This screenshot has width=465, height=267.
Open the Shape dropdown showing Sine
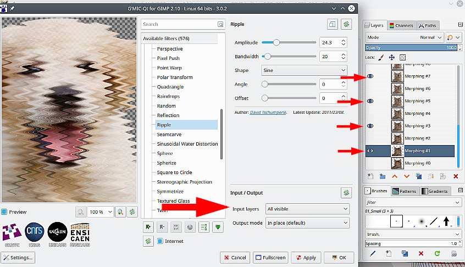coord(304,70)
